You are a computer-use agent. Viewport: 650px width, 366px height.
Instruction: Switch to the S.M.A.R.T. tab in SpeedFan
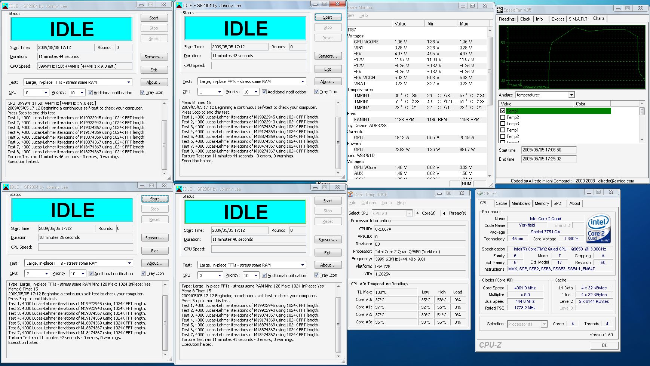point(578,19)
